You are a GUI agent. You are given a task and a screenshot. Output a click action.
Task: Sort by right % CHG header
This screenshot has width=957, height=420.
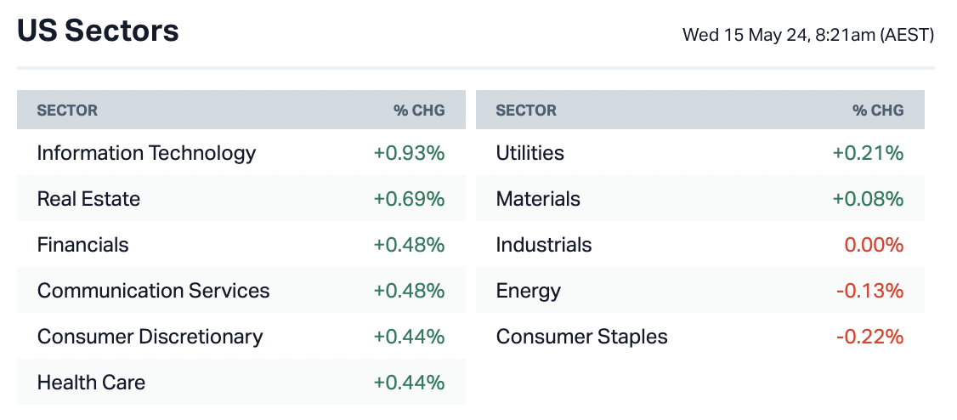[877, 111]
